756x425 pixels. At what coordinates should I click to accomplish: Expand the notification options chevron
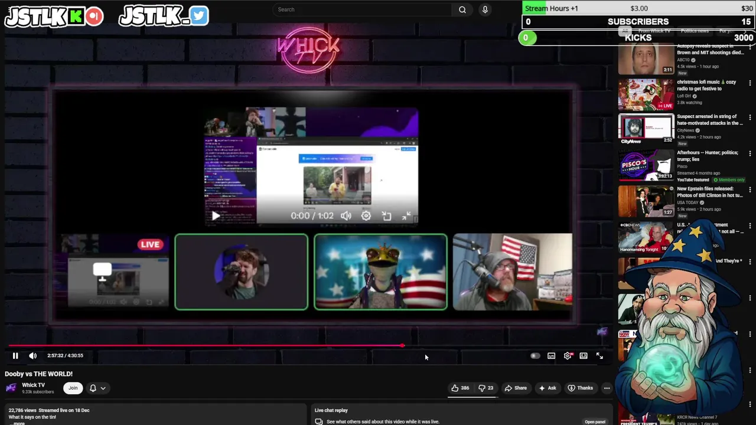[103, 388]
